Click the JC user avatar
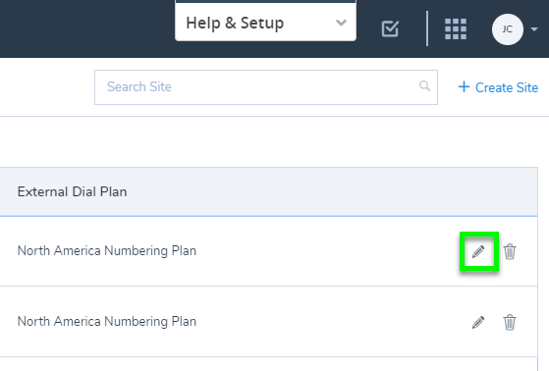Screen dimensions: 549x371 [x=508, y=29]
